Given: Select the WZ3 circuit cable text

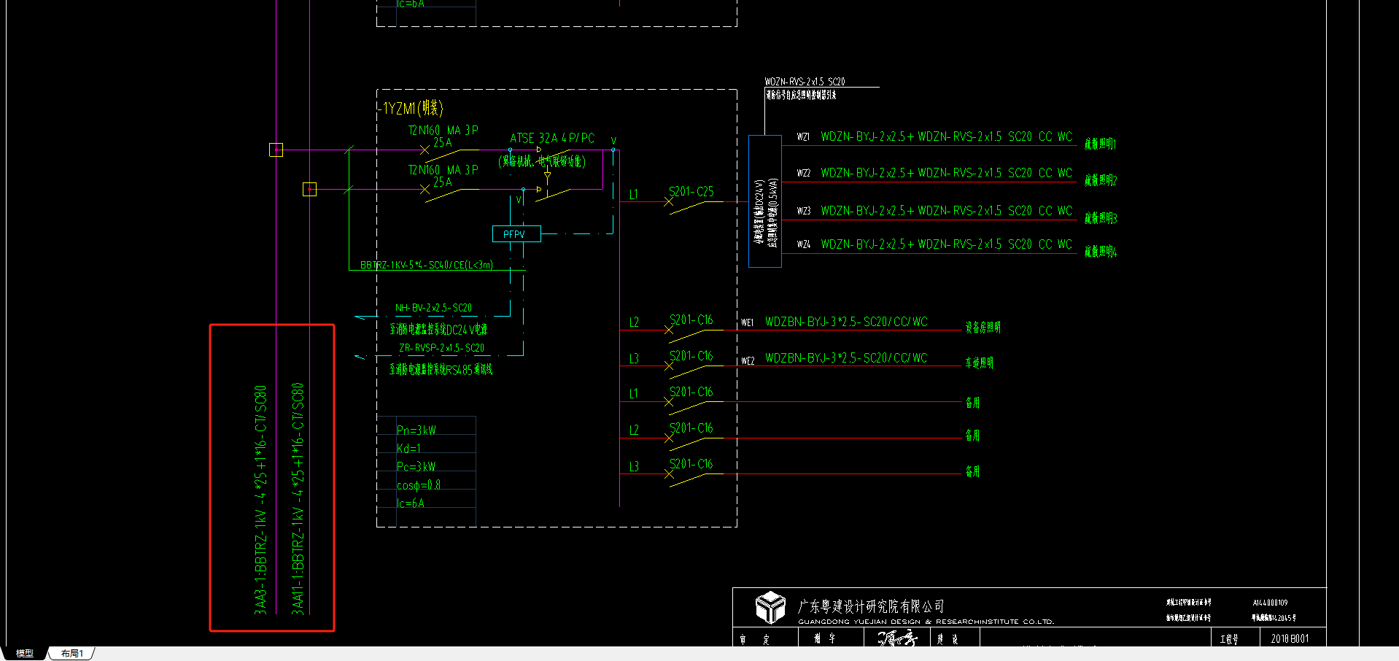Looking at the screenshot, I should pos(947,211).
